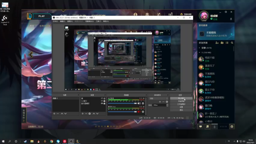Open 编辑(E) menu in OBS
This screenshot has width=256, height=144.
[x=62, y=21]
